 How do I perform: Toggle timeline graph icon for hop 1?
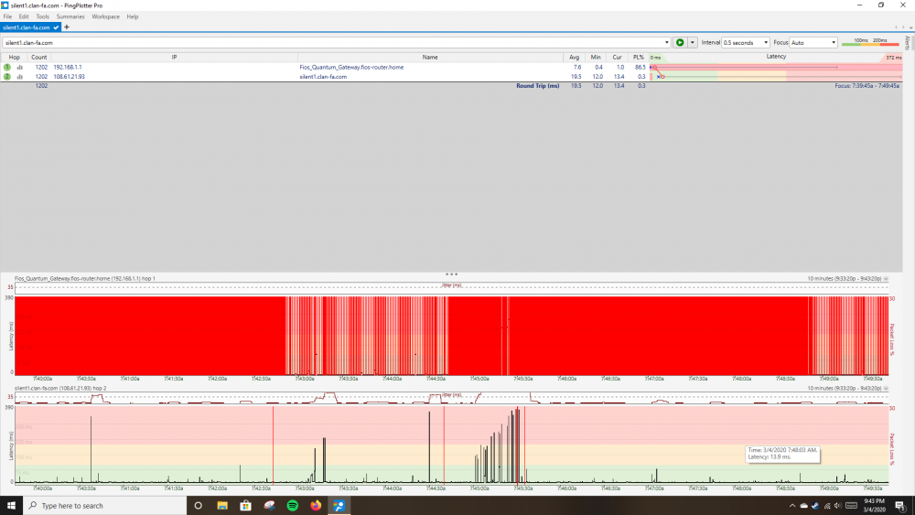pyautogui.click(x=20, y=67)
